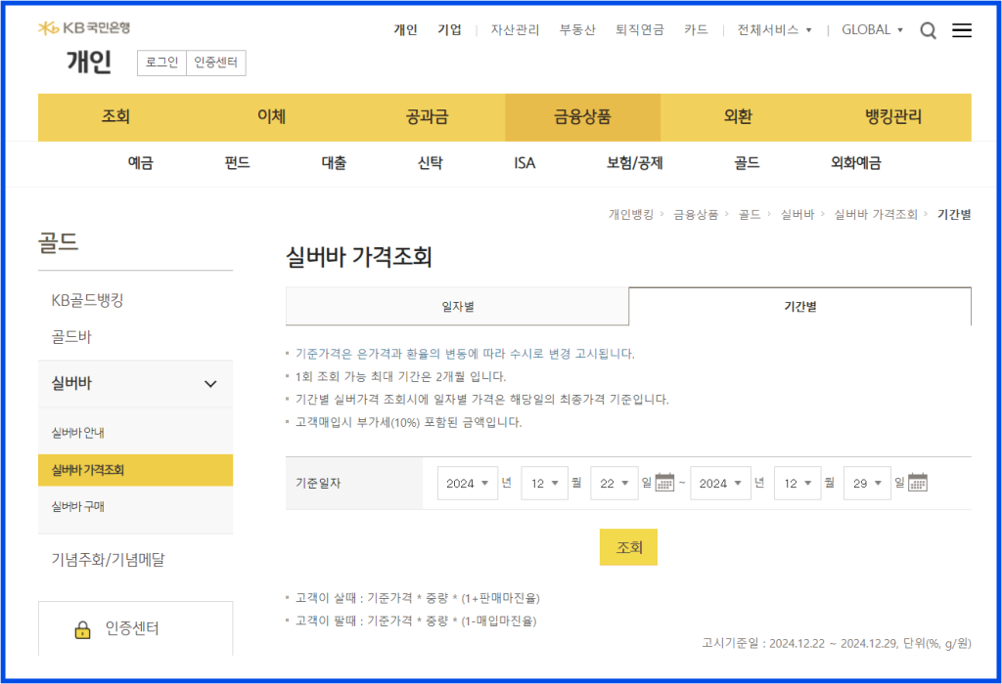Viewport: 1002px width, 684px height.
Task: Open the 금융상품 main menu
Action: pos(582,117)
